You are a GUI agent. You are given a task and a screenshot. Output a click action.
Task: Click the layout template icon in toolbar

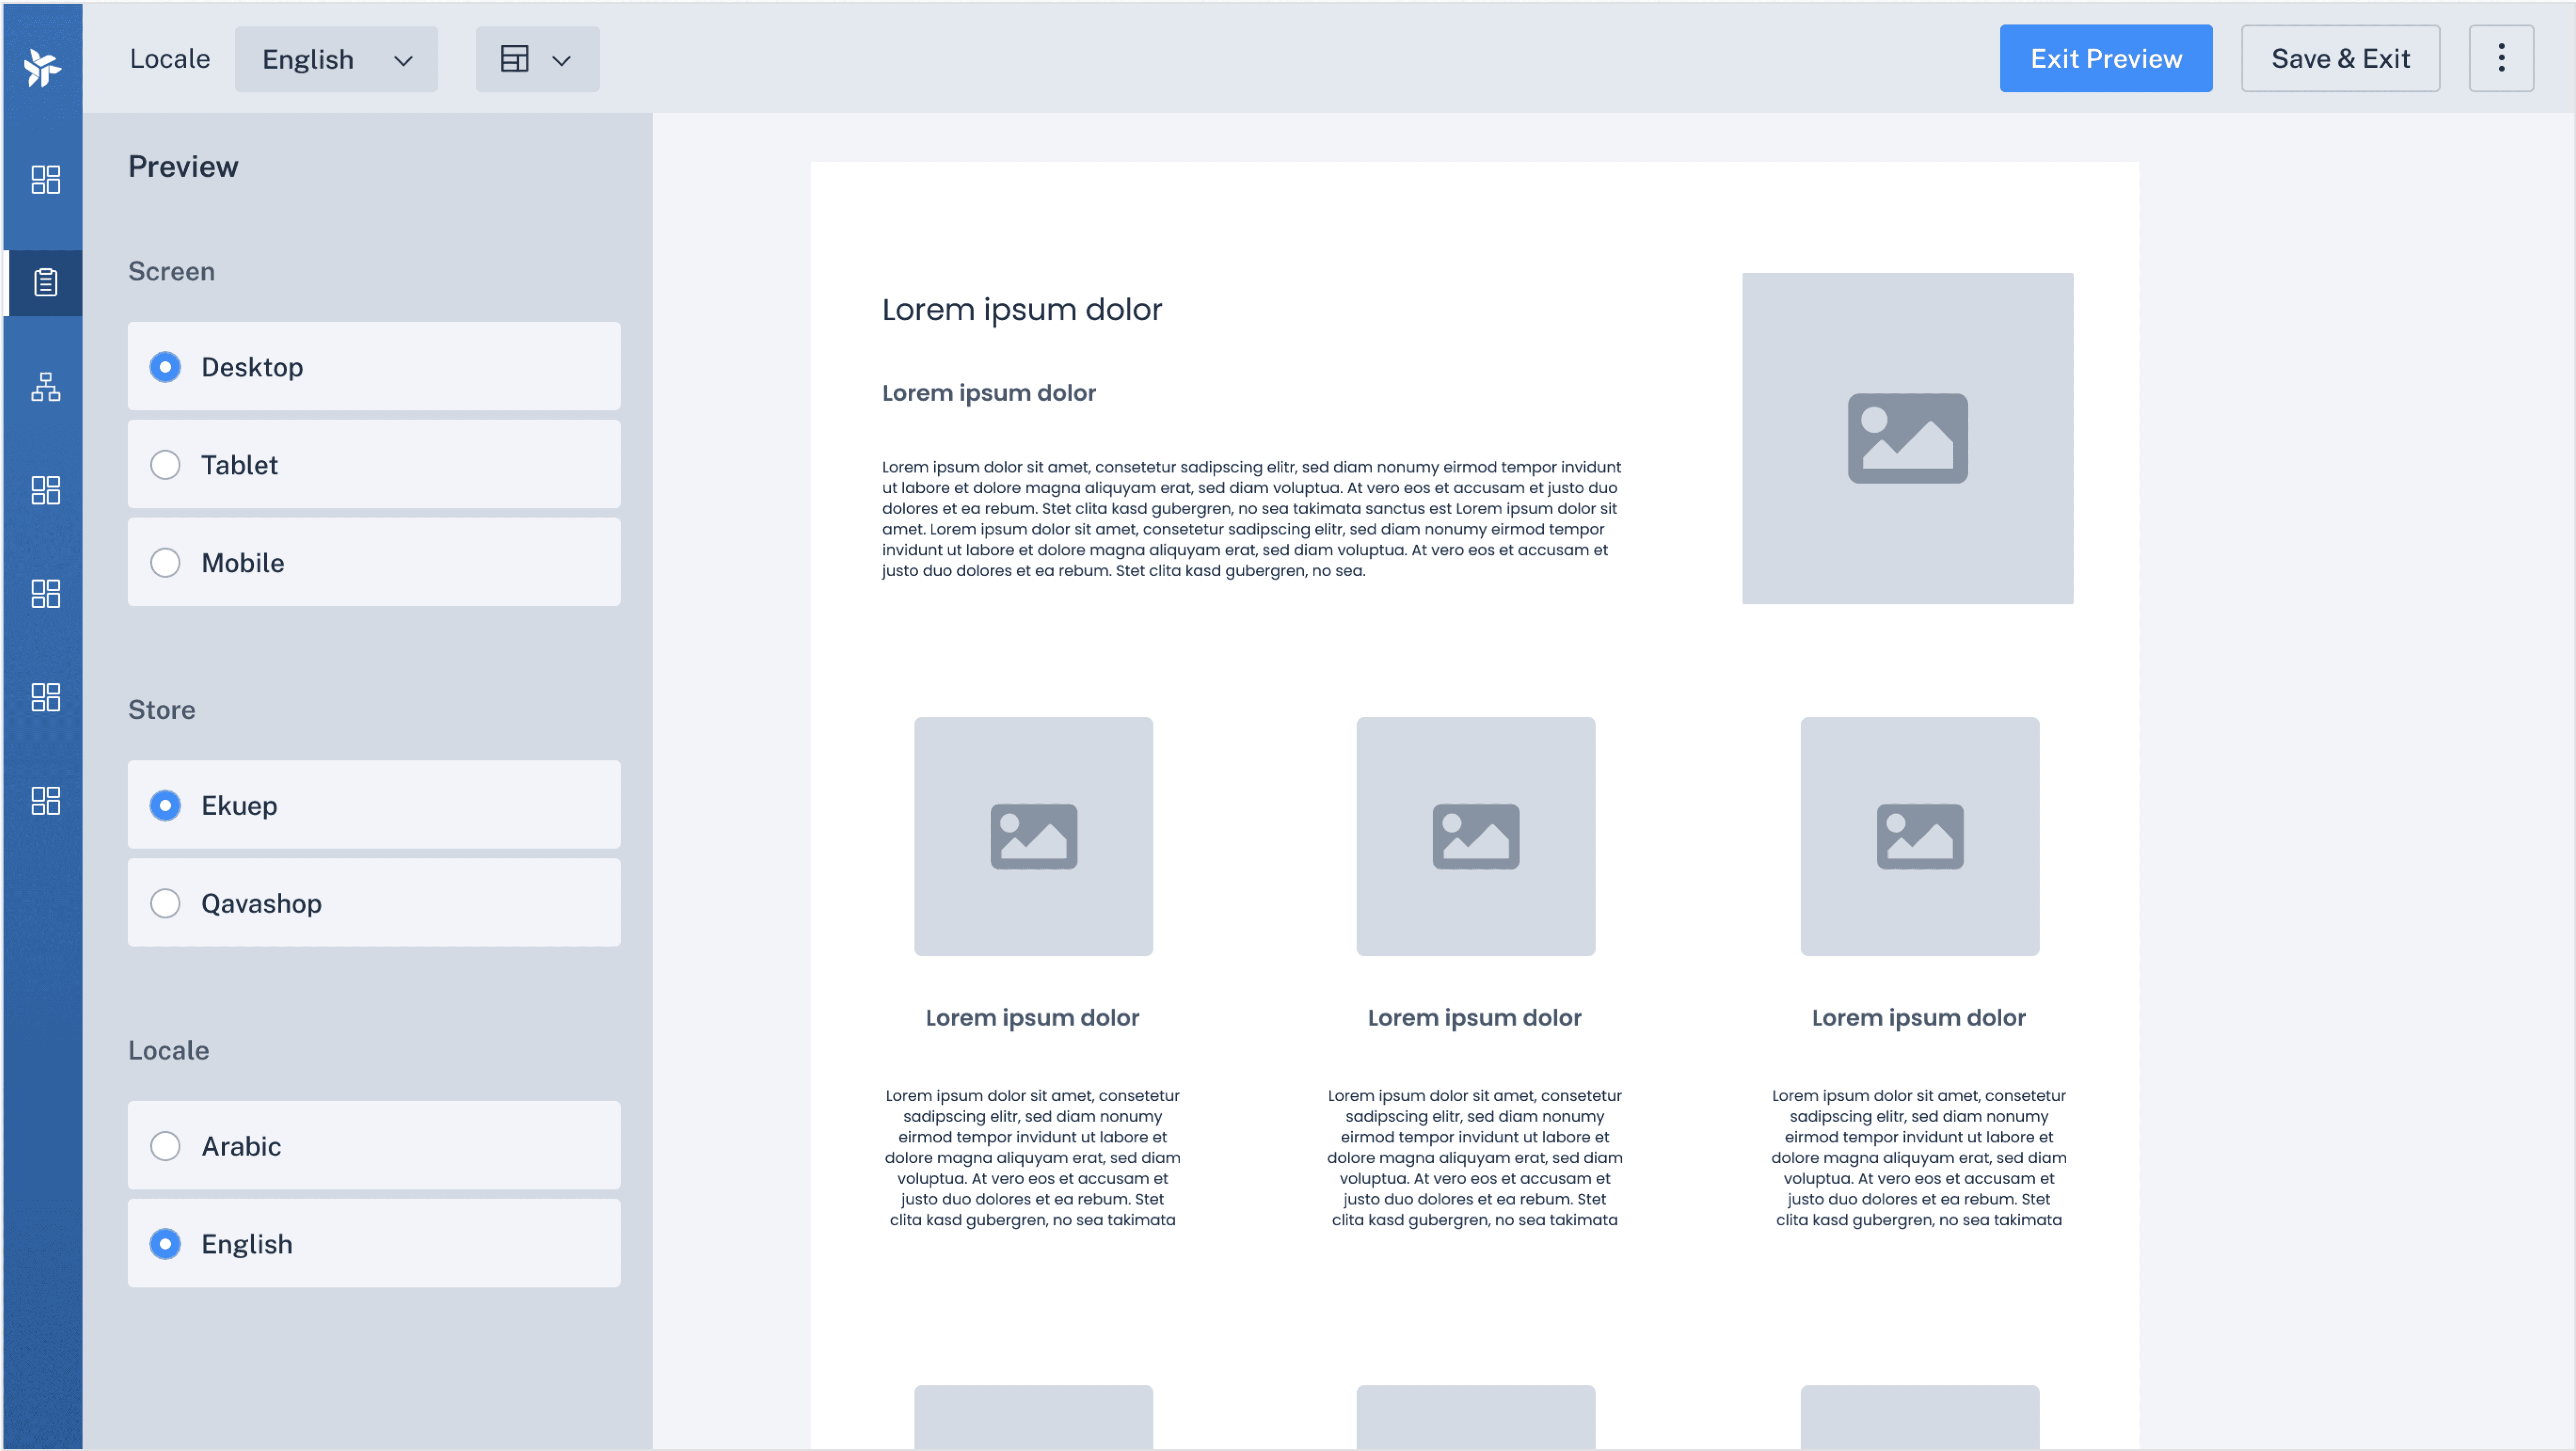[x=514, y=59]
